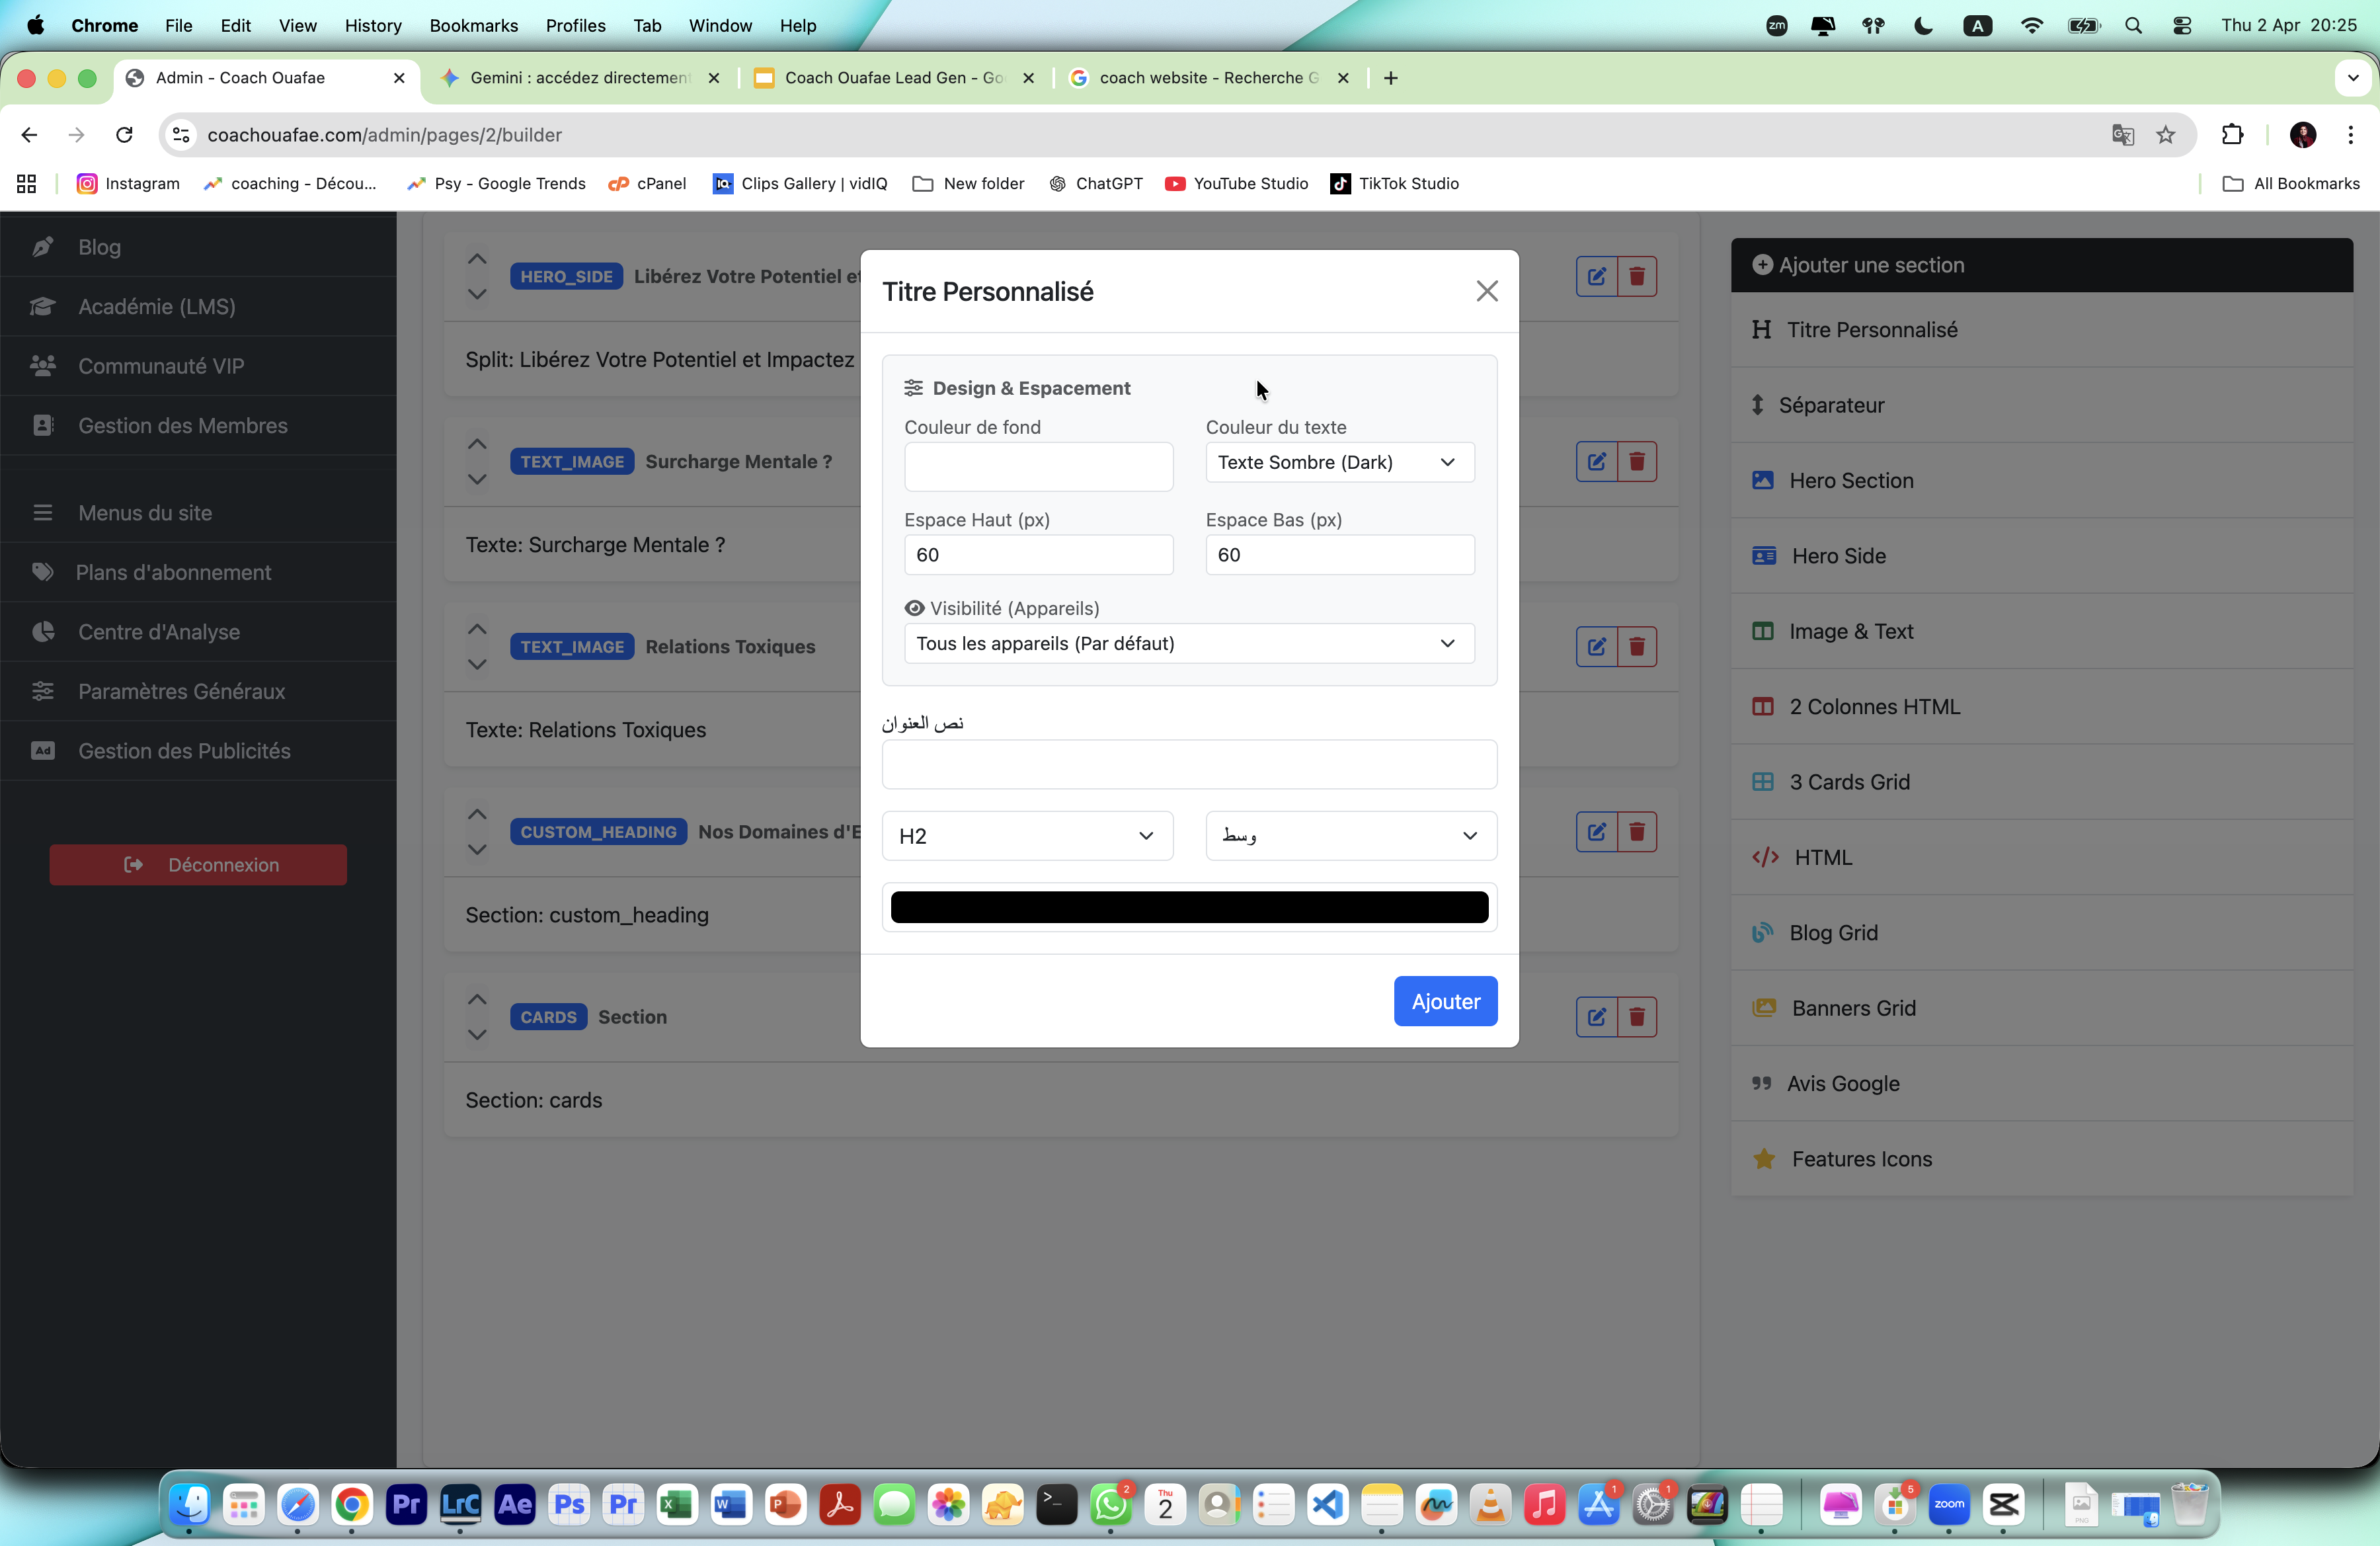Click the Arabic title text input field
The width and height of the screenshot is (2380, 1546).
(1188, 765)
